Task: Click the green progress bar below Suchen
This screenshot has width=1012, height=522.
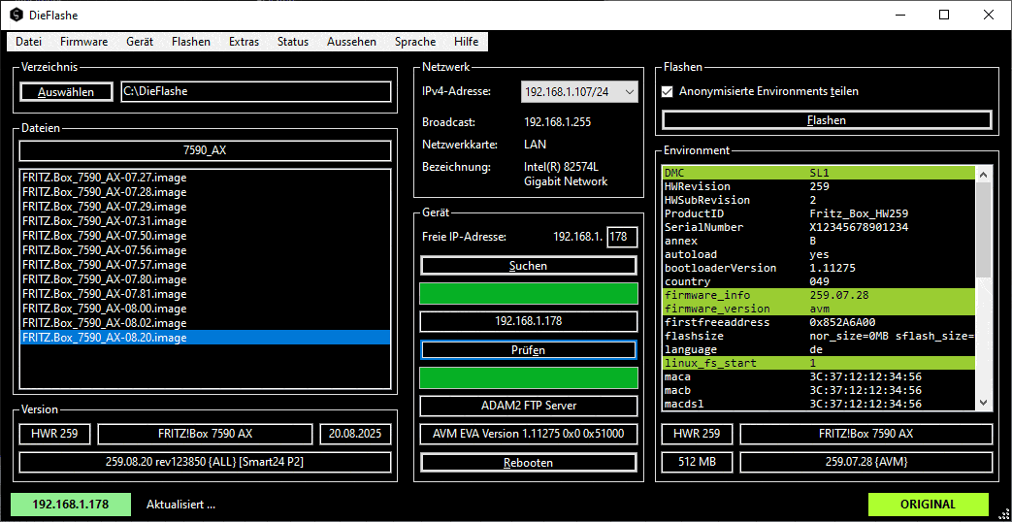Action: [529, 294]
